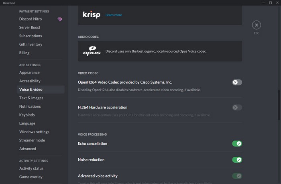Close settings with the ESC circle X button
Screen dimensions: 281x184
[x=257, y=25]
